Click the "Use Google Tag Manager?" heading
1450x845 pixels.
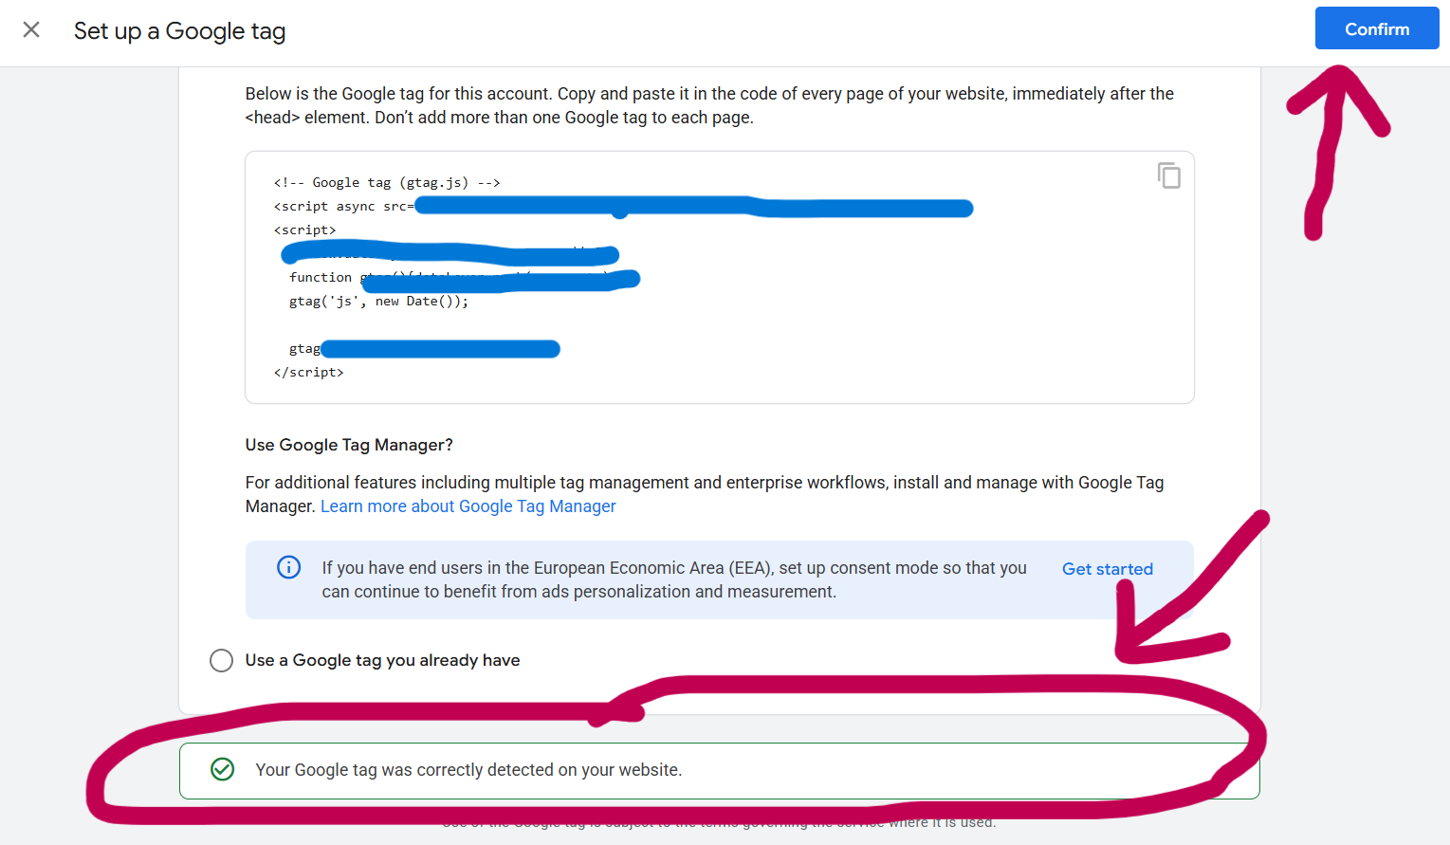coord(349,445)
